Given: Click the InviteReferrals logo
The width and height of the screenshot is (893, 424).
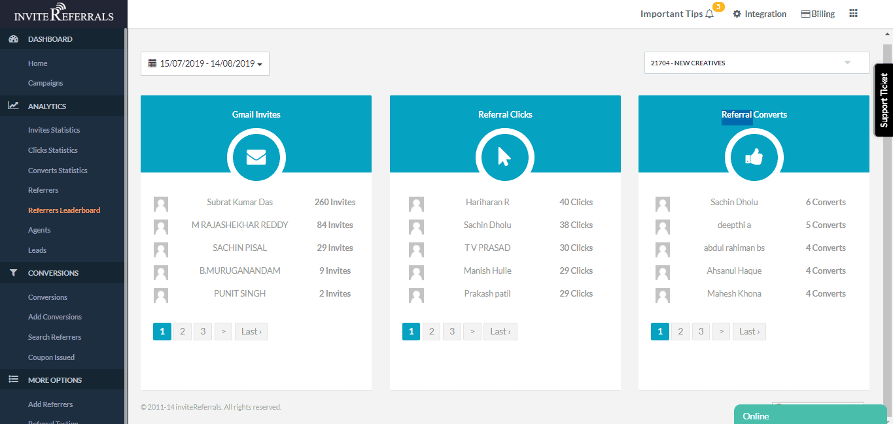Looking at the screenshot, I should pyautogui.click(x=63, y=14).
